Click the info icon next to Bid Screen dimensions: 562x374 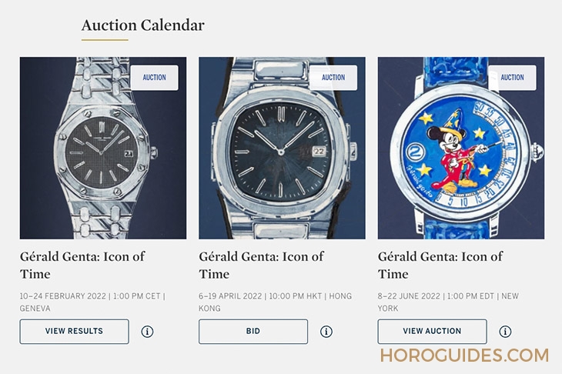pos(326,332)
